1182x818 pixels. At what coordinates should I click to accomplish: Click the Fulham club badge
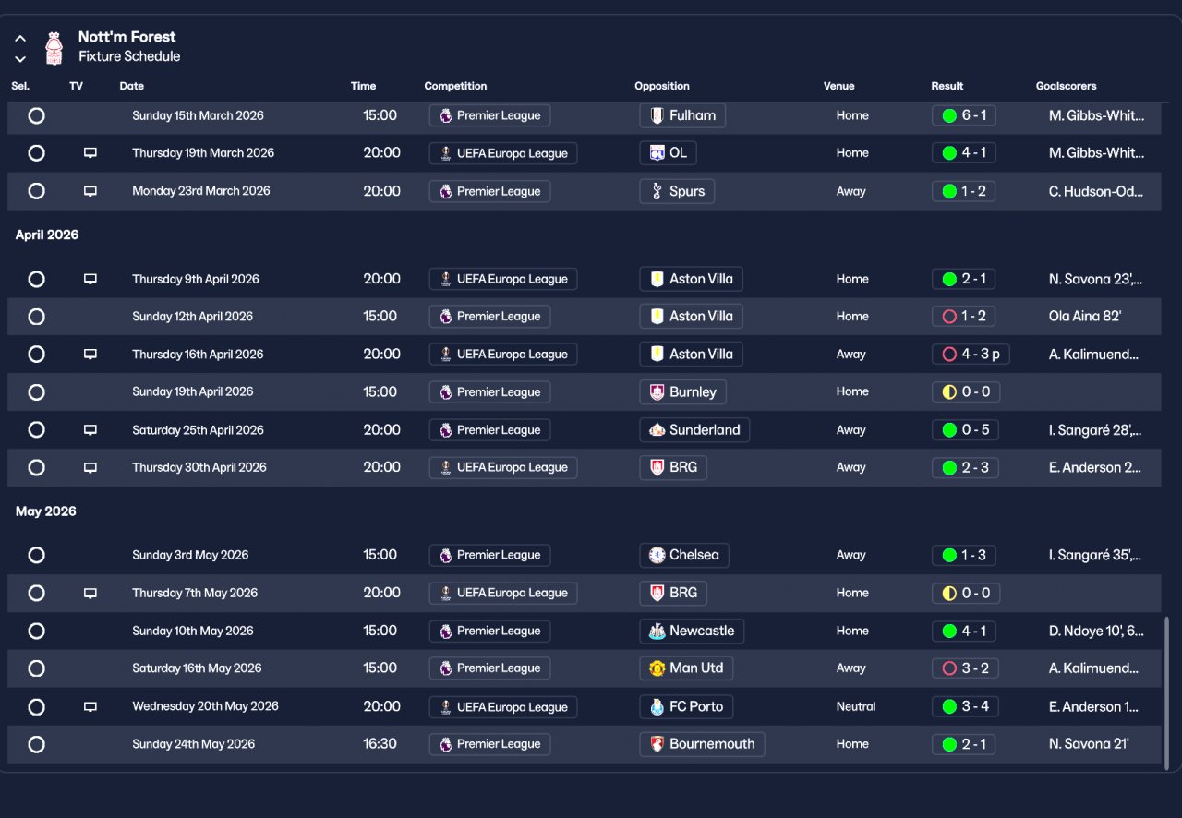point(657,115)
